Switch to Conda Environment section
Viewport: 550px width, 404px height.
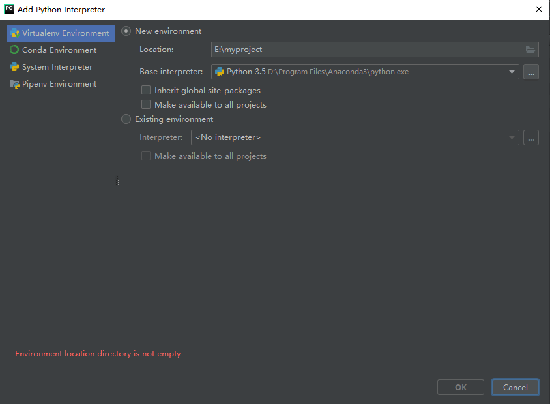(x=59, y=50)
